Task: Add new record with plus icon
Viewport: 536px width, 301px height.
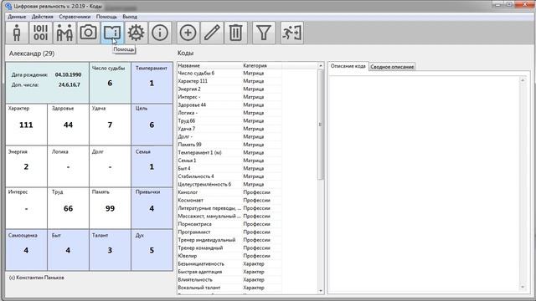Action: (188, 33)
